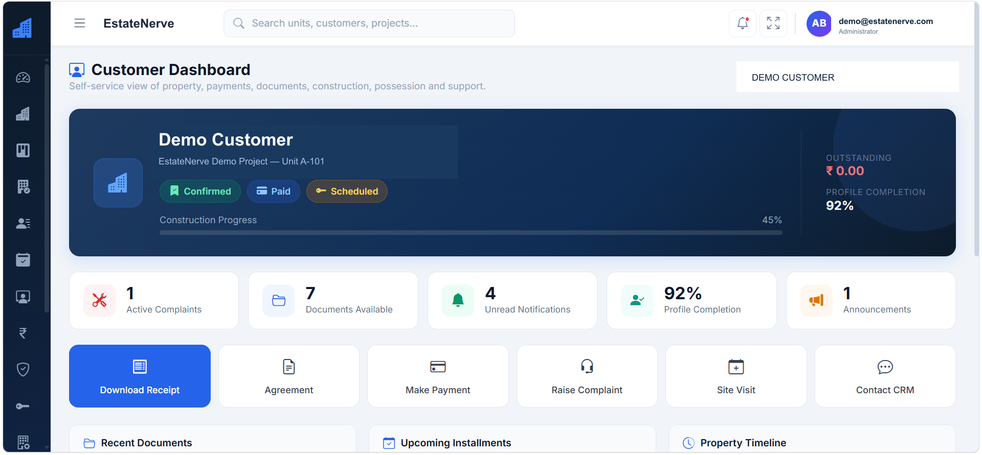Viewport: 982px width, 455px height.
Task: Click the outstanding ₹ 0.00 amount
Action: click(x=845, y=171)
